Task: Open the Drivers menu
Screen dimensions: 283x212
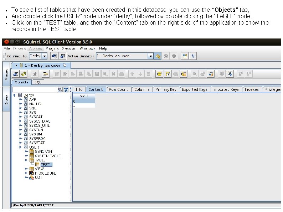Action: (x=20, y=48)
